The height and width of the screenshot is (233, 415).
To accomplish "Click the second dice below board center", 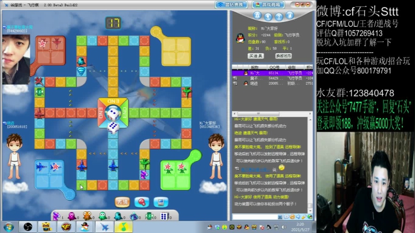I will click(x=113, y=127).
